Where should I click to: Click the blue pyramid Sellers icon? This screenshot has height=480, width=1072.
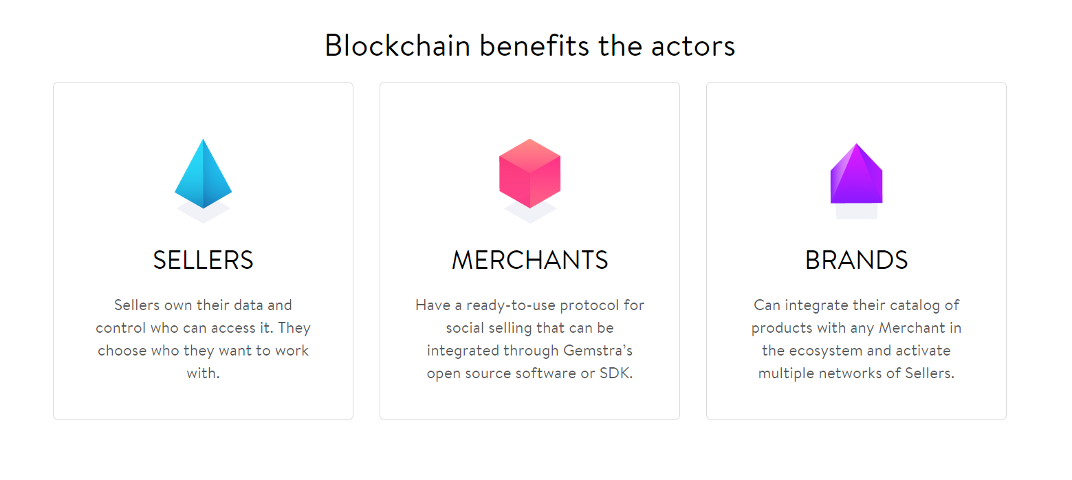(x=203, y=174)
